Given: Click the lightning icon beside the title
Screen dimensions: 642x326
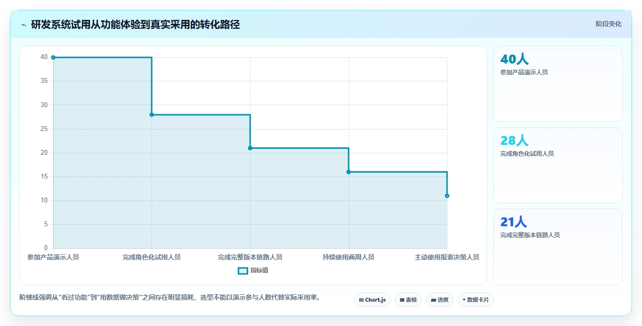Looking at the screenshot, I should tap(24, 25).
